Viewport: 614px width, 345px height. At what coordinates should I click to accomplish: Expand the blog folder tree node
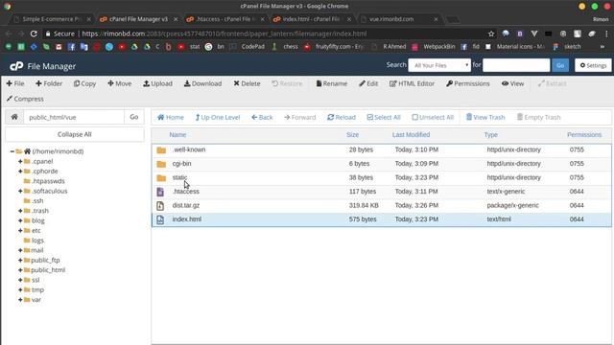[20, 220]
